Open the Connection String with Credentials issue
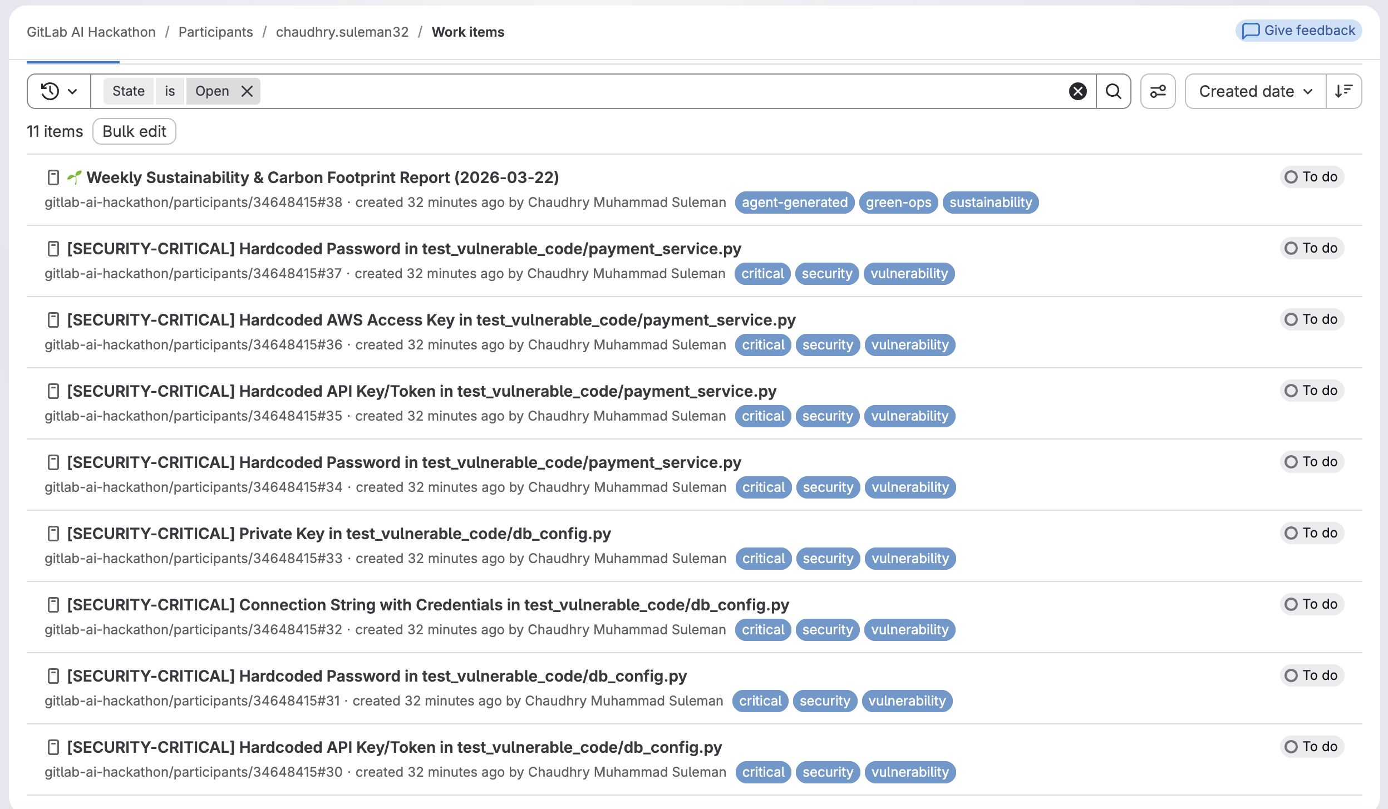The width and height of the screenshot is (1388, 809). coord(427,605)
